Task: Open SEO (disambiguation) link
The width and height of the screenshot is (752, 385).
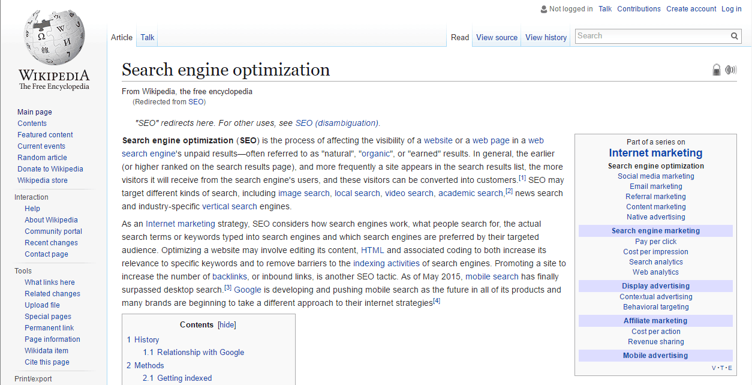Action: (x=336, y=123)
